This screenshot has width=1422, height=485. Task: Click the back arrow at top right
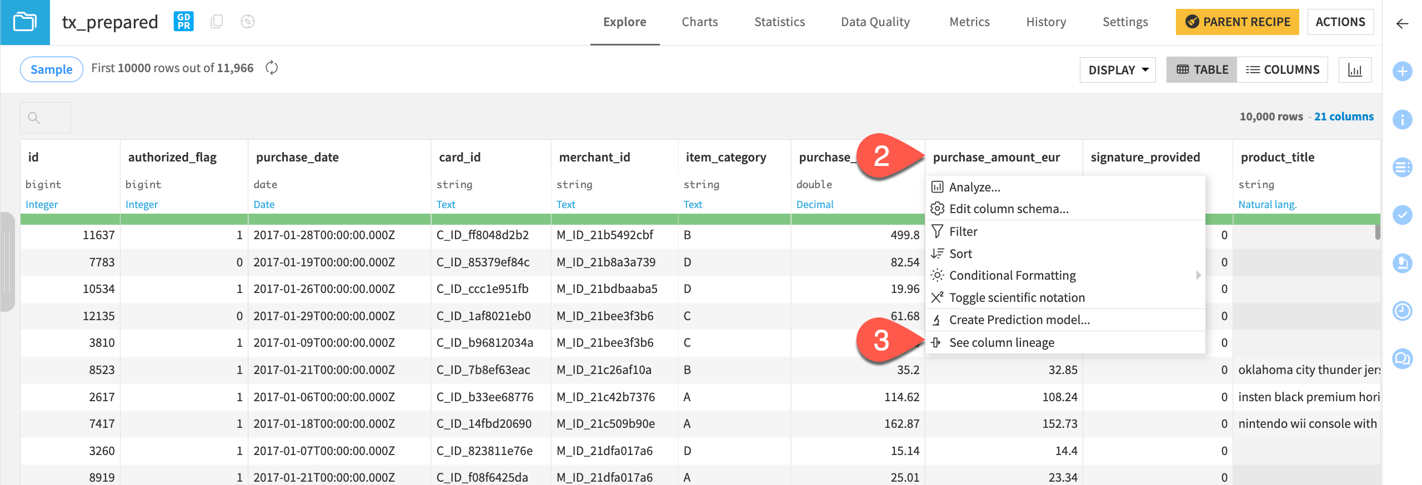coord(1402,23)
